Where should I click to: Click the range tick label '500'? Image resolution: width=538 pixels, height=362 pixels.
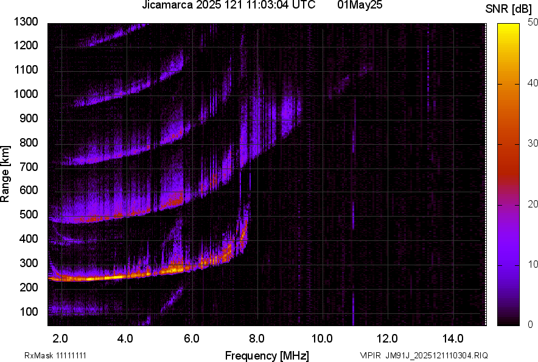[x=29, y=214]
